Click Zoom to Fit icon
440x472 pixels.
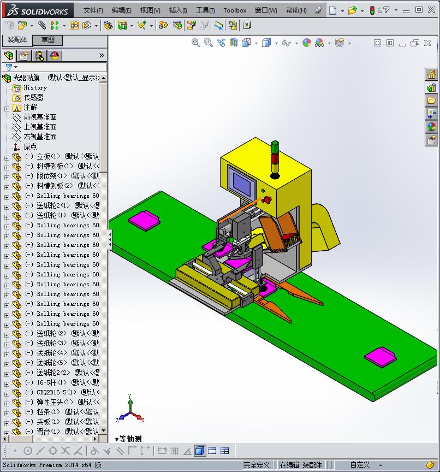click(x=196, y=43)
